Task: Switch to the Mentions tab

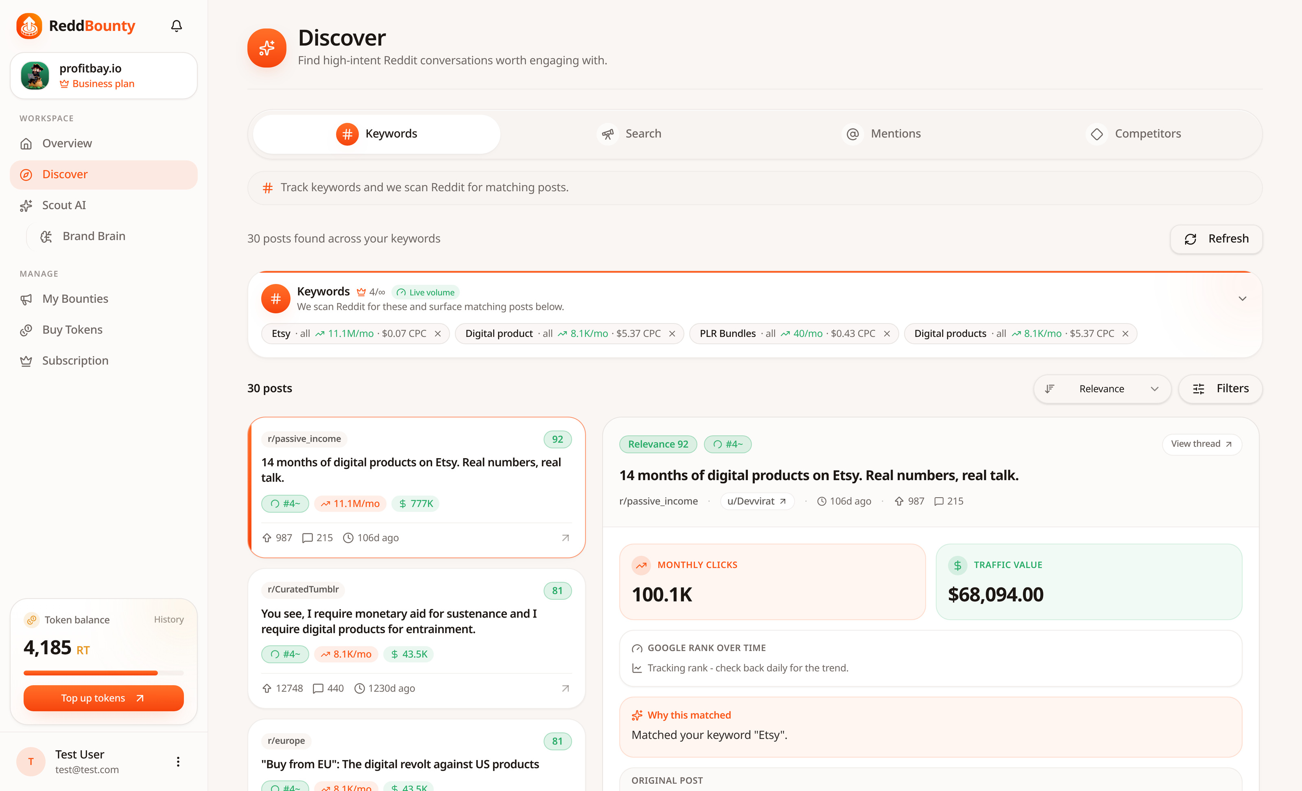Action: pyautogui.click(x=881, y=134)
